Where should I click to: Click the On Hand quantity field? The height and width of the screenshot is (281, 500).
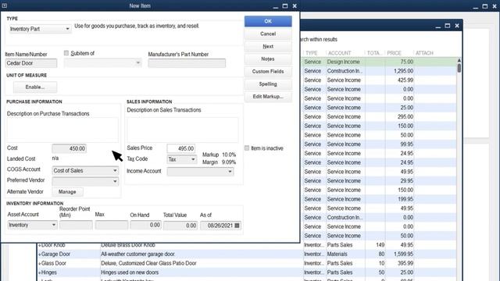(x=146, y=225)
